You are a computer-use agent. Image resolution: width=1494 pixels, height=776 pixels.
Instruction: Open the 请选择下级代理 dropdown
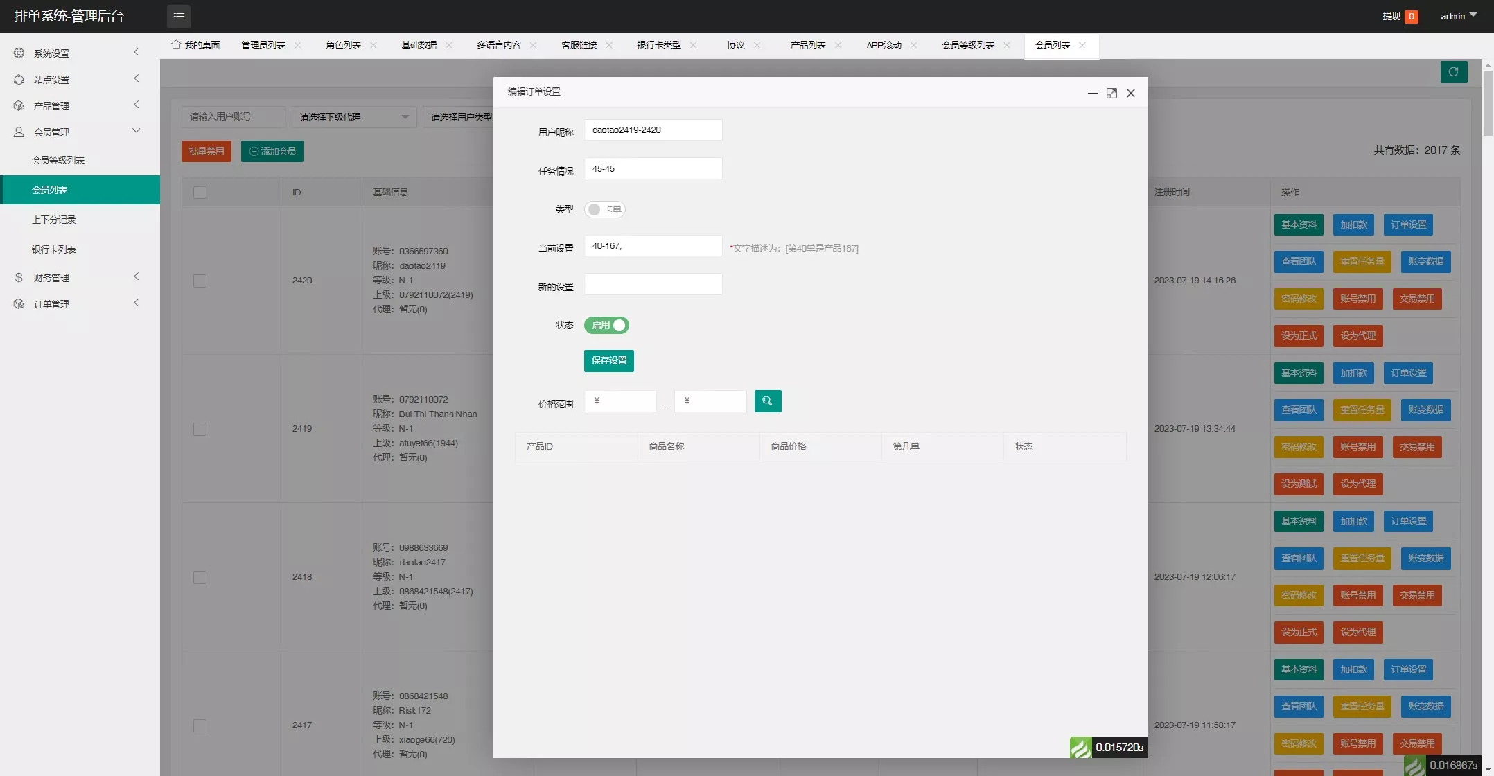[x=353, y=117]
